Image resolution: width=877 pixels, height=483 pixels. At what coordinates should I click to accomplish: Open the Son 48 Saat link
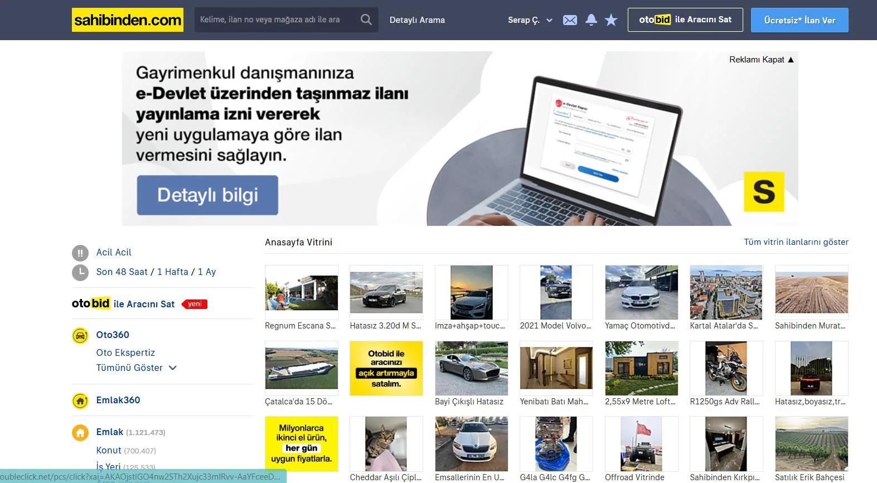[x=122, y=272]
